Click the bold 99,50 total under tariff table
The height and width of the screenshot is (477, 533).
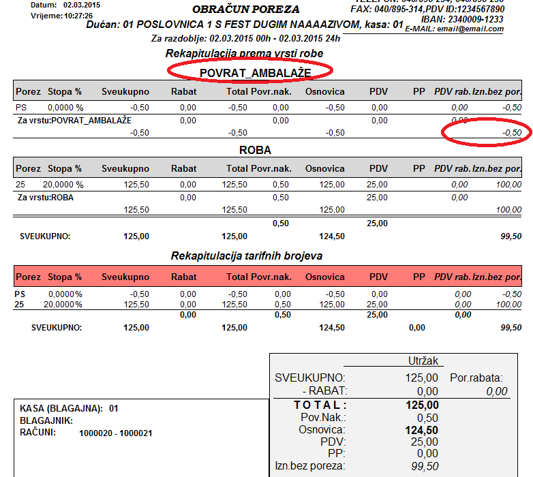511,328
